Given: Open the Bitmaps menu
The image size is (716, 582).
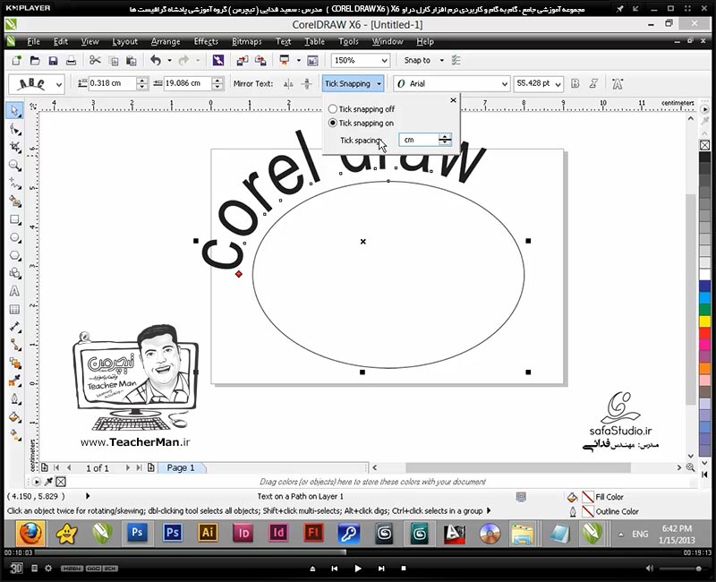Looking at the screenshot, I should tap(247, 41).
